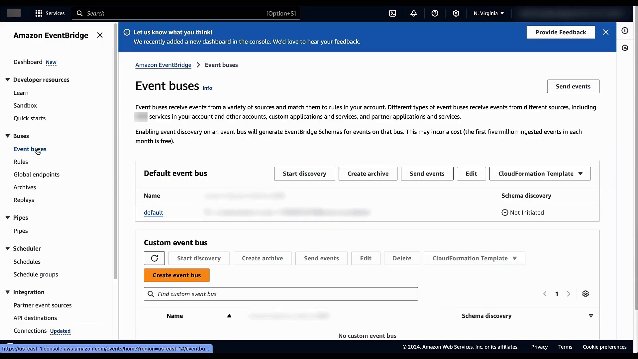Focus the top Search input field
Screen dimensions: 638x359
186,13
